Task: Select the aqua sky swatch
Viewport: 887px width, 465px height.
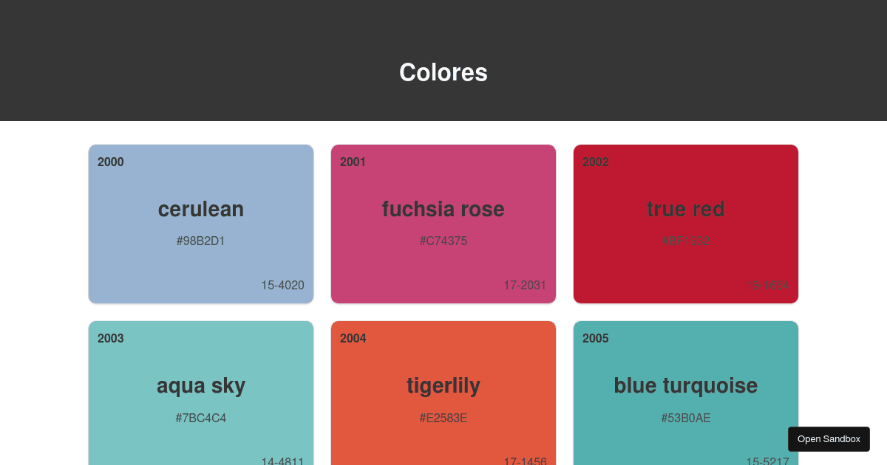Action: pyautogui.click(x=201, y=399)
